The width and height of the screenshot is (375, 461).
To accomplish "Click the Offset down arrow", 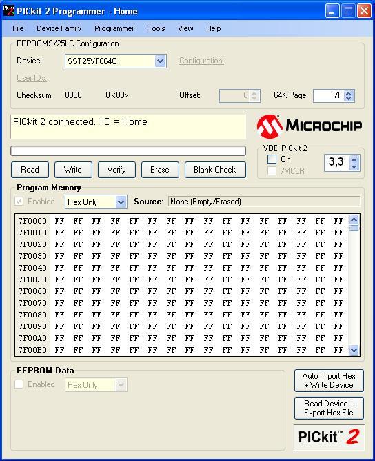I will coord(254,99).
